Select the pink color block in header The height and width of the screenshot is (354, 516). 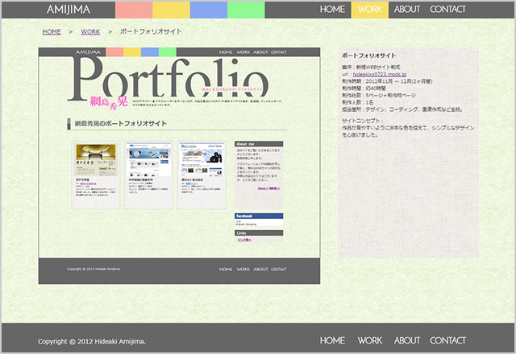click(x=134, y=10)
